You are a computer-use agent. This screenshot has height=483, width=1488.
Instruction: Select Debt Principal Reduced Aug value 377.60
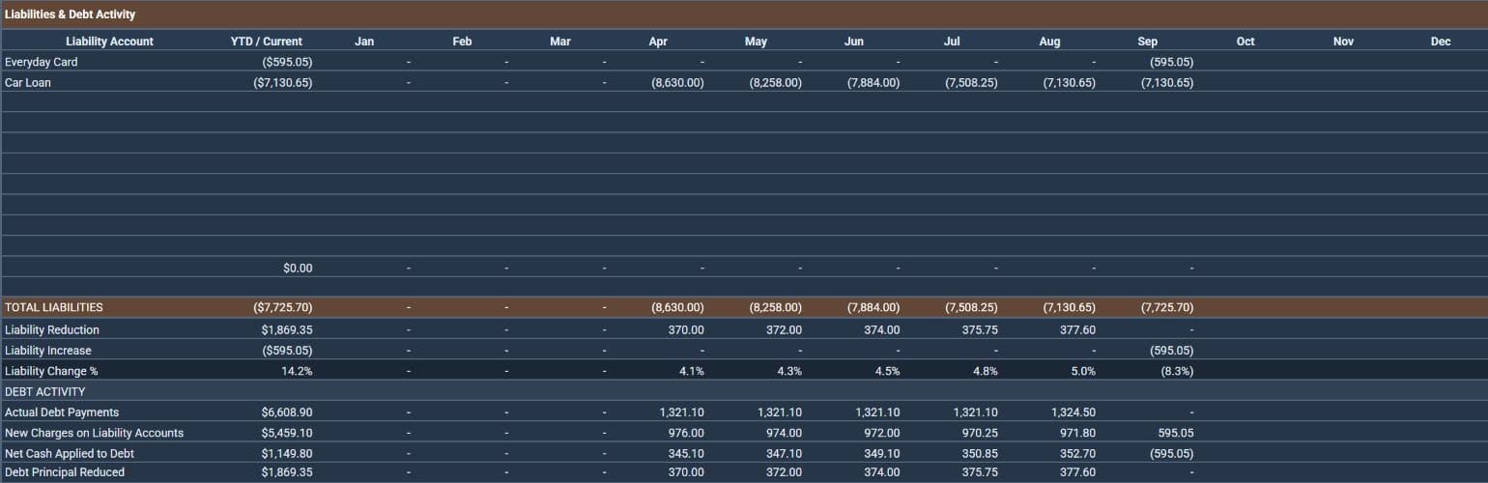coord(1077,472)
